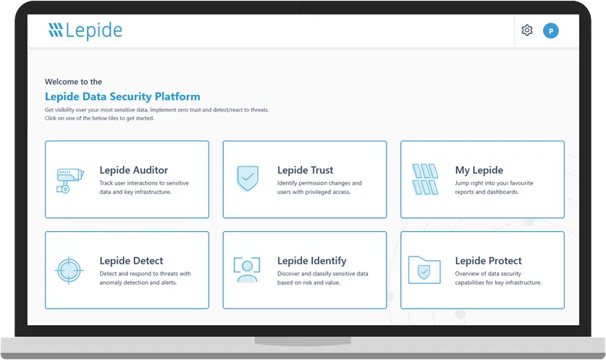This screenshot has width=606, height=360.
Task: Open the settings gear icon
Action: point(527,30)
